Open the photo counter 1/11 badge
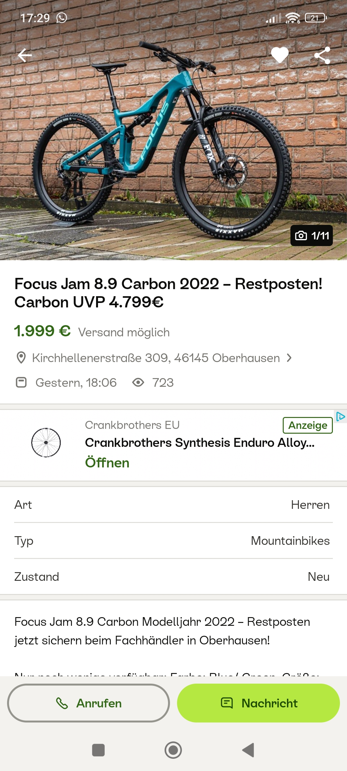Viewport: 347px width, 771px height. (x=311, y=235)
